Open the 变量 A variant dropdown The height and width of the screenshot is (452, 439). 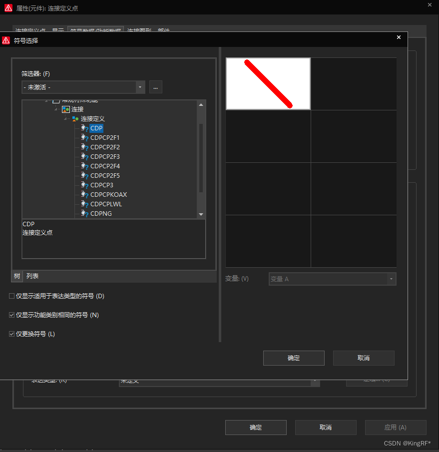click(x=332, y=279)
